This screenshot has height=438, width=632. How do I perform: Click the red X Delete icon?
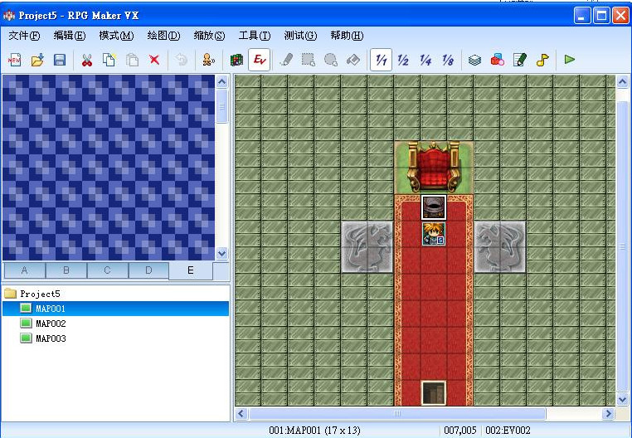coord(154,60)
